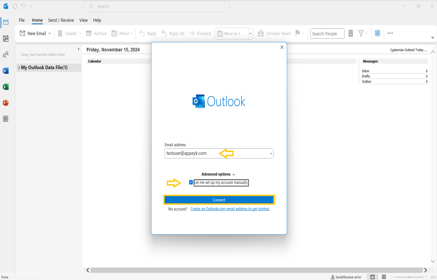Screen dimensions: 437x280
Task: Click the top Search box
Action: pos(156,6)
